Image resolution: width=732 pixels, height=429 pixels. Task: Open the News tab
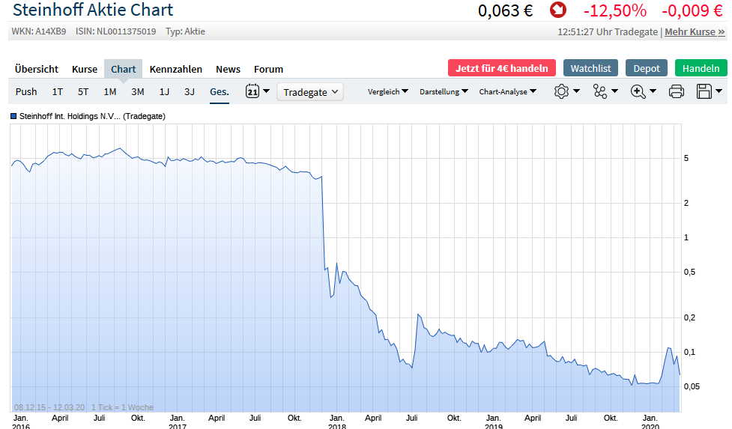click(x=228, y=69)
